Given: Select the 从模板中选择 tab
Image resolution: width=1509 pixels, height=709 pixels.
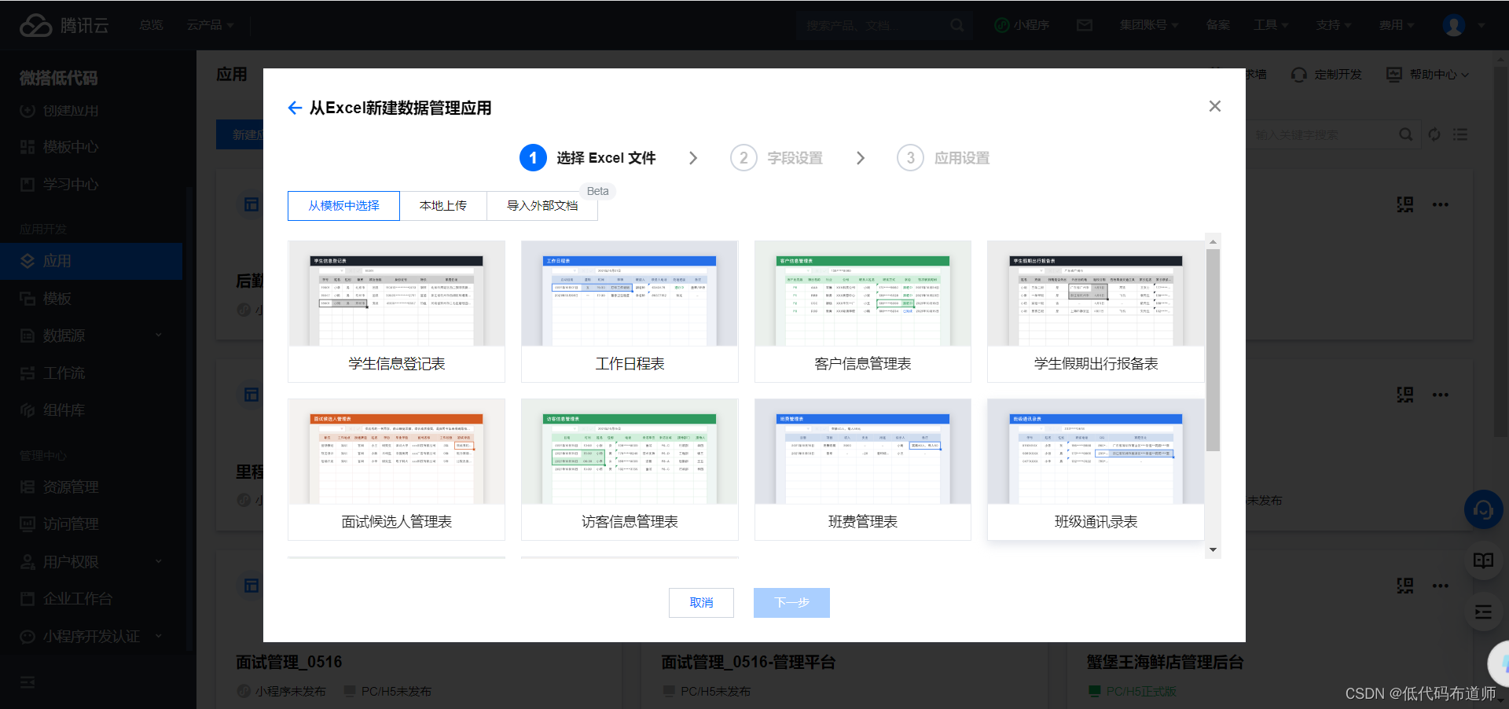Looking at the screenshot, I should tap(343, 206).
